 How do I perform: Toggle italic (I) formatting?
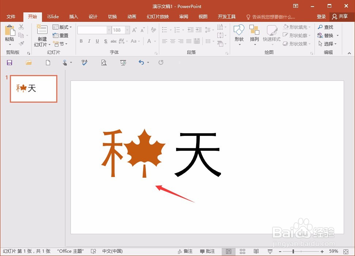pos(89,41)
